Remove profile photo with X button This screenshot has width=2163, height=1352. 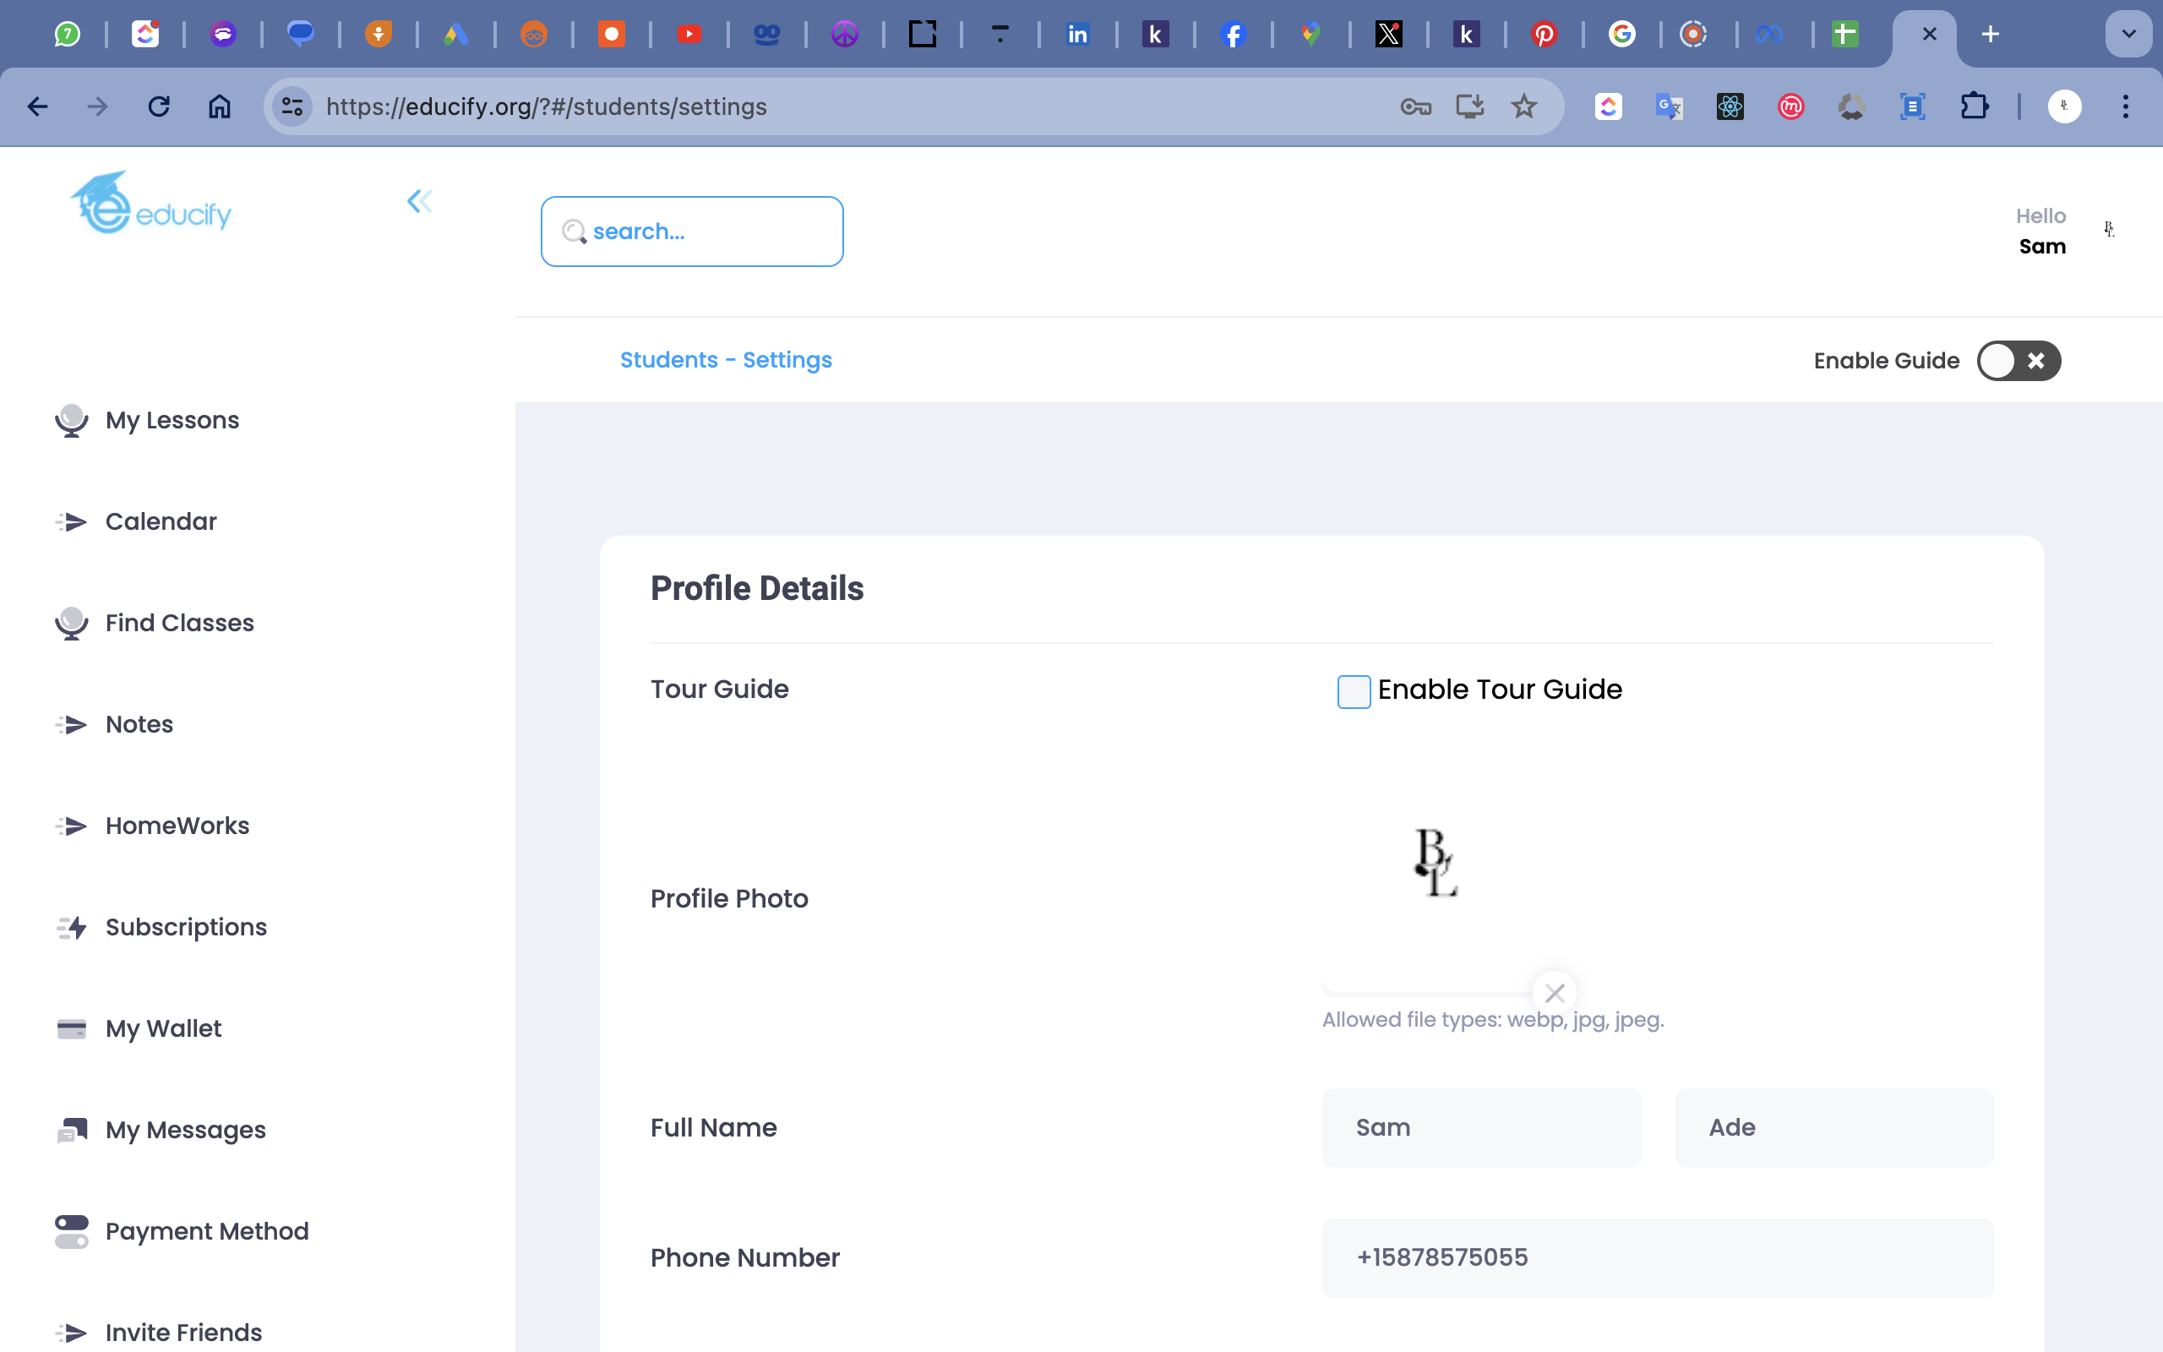click(1555, 993)
